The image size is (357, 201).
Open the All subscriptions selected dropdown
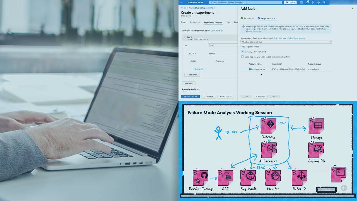(286, 42)
